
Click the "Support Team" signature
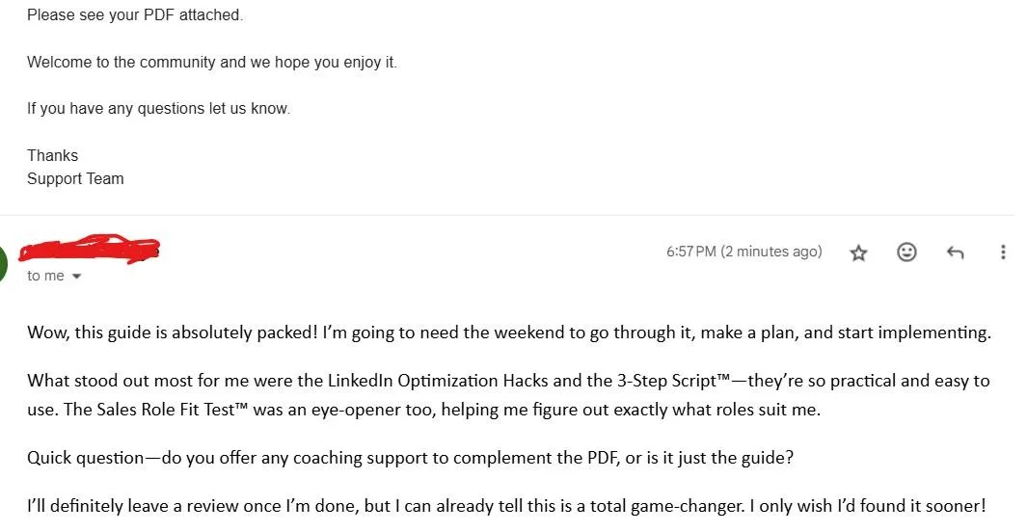pyautogui.click(x=75, y=178)
